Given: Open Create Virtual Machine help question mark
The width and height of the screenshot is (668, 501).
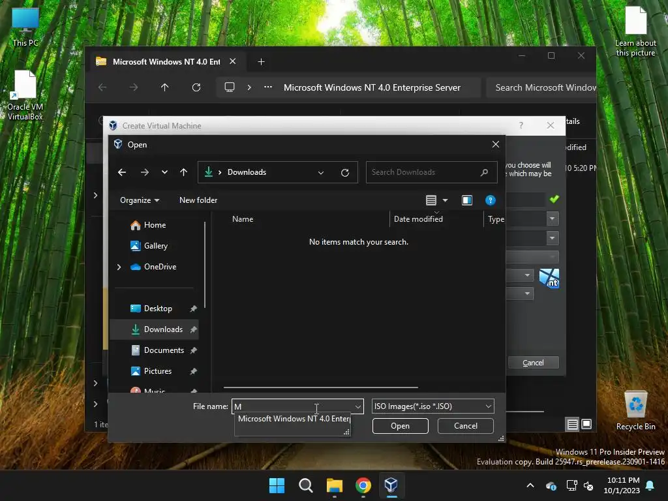Looking at the screenshot, I should pos(521,125).
